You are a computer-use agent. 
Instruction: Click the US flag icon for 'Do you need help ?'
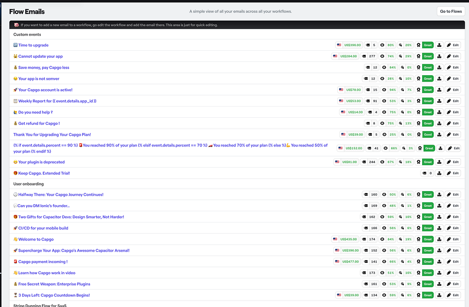[x=343, y=112]
